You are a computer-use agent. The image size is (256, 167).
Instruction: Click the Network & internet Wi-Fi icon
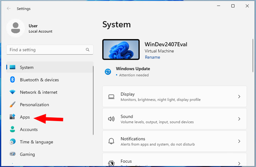coord(12,92)
